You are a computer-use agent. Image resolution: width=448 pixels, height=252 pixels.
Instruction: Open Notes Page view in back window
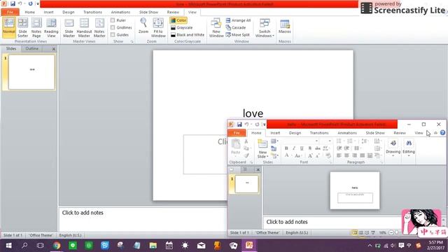[36, 27]
